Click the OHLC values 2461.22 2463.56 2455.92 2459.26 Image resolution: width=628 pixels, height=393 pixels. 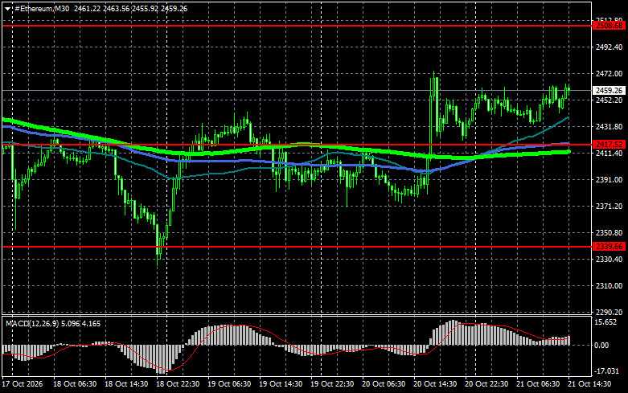[130, 8]
